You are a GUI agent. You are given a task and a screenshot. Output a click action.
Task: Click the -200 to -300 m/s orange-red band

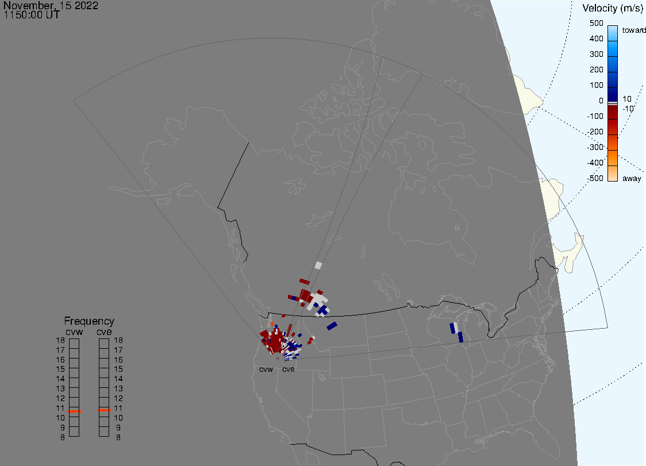pyautogui.click(x=613, y=143)
